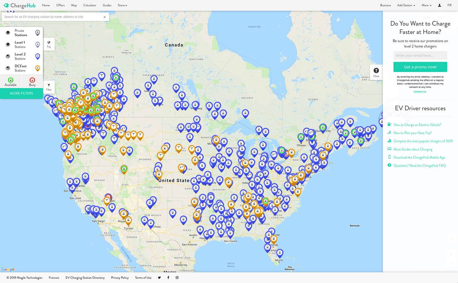458x283 pixels.
Task: Open the Francais footer link
Action: (54, 278)
